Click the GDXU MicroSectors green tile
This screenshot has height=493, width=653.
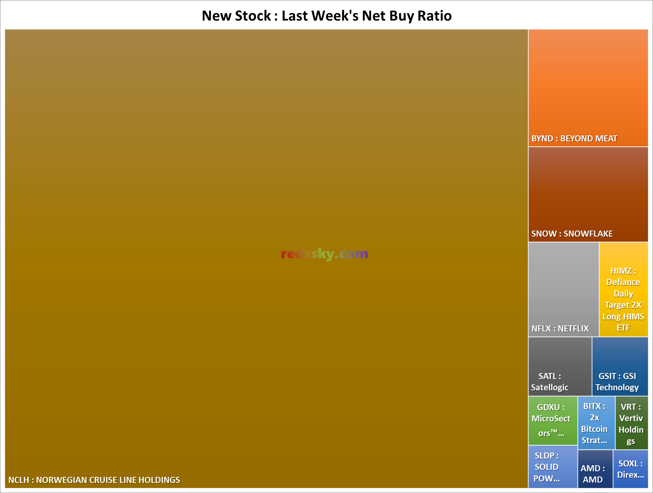click(553, 421)
